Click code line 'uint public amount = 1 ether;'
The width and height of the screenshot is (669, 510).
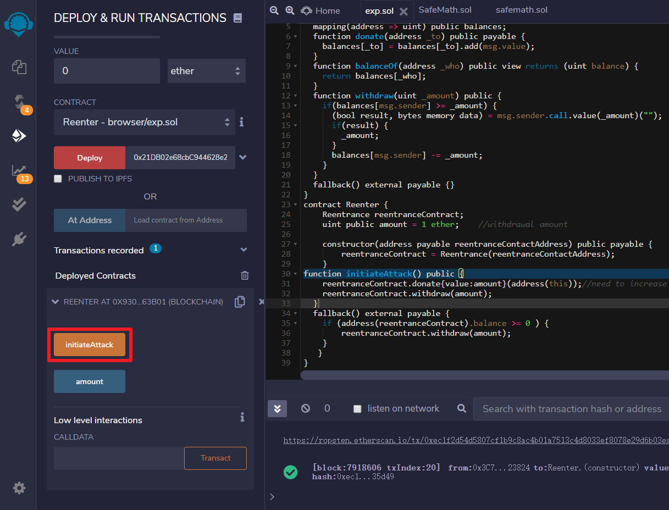(389, 224)
